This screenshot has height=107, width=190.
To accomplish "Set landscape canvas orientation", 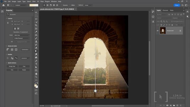I will tap(18, 29).
